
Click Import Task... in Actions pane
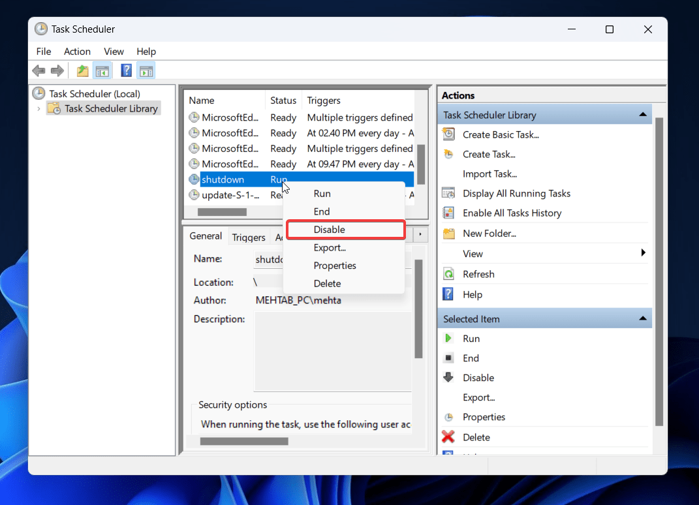pos(489,174)
